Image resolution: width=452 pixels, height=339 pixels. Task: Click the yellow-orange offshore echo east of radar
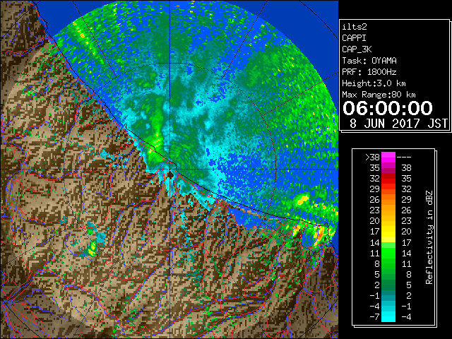[x=302, y=200]
